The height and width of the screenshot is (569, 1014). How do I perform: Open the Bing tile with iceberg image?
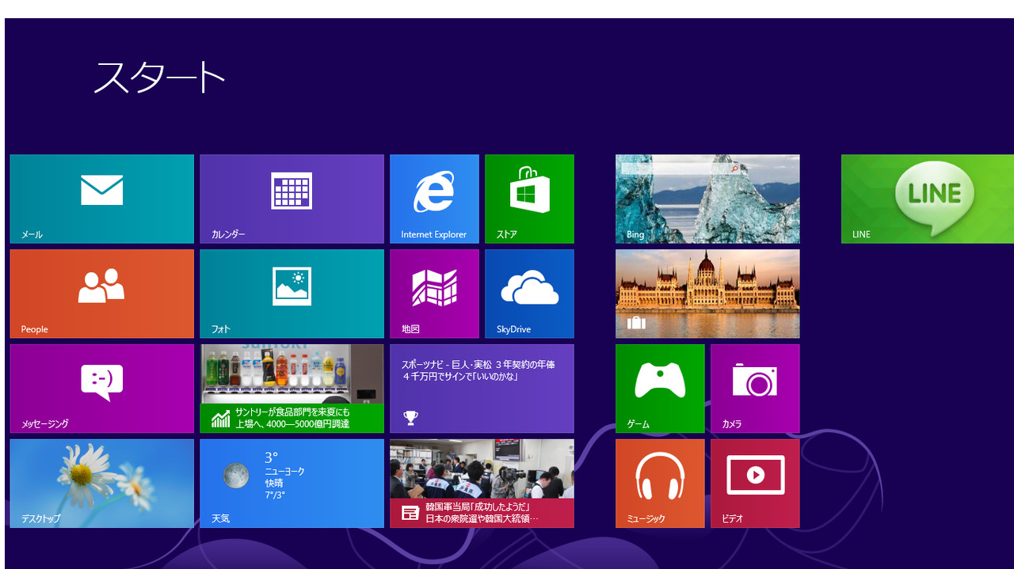(707, 199)
